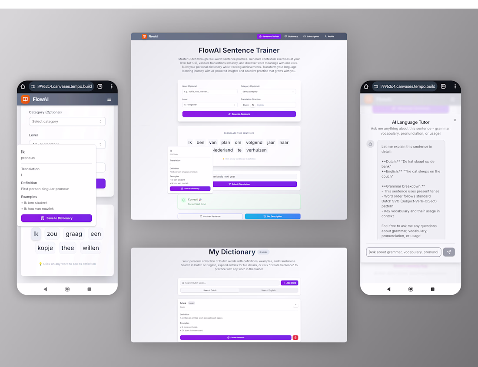This screenshot has width=478, height=367.
Task: Tap browser home icon on left phone
Action: (x=23, y=86)
